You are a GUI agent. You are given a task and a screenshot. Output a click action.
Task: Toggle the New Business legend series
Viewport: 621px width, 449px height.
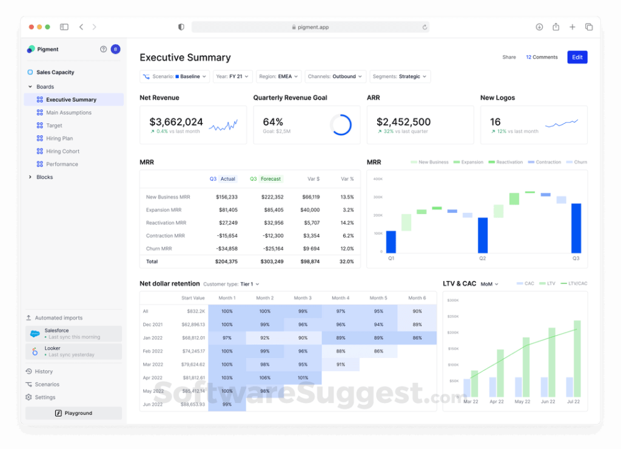point(428,162)
